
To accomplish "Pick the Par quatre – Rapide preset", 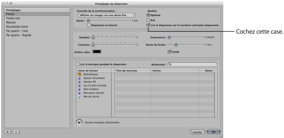I will click(x=37, y=35).
